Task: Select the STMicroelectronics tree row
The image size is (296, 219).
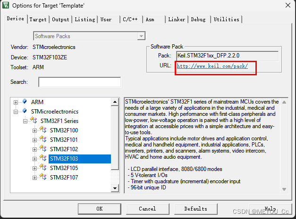Action: [x=55, y=112]
